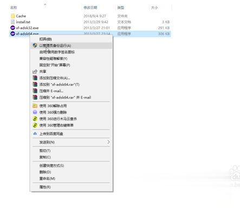The height and width of the screenshot is (215, 240).
Task: Click the xf-adsk64.exe application icon
Action: pos(12,34)
